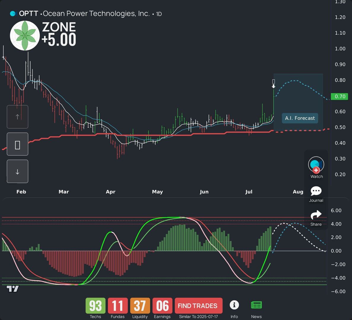Open the Liquidity score 37 tile
The width and height of the screenshot is (352, 320).
pos(140,306)
